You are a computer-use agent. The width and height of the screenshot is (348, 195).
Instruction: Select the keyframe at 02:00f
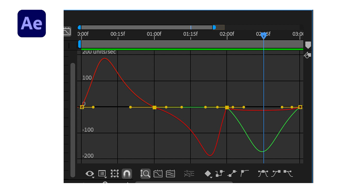(x=227, y=108)
